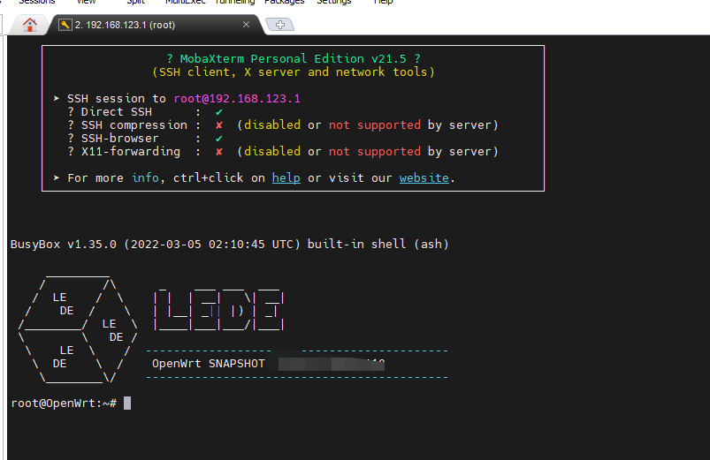
Task: Follow the 'help' link in banner
Action: click(286, 177)
